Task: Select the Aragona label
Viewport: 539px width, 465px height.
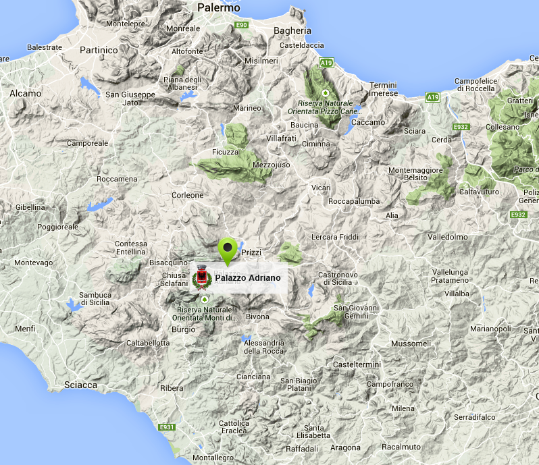Action: pyautogui.click(x=345, y=448)
